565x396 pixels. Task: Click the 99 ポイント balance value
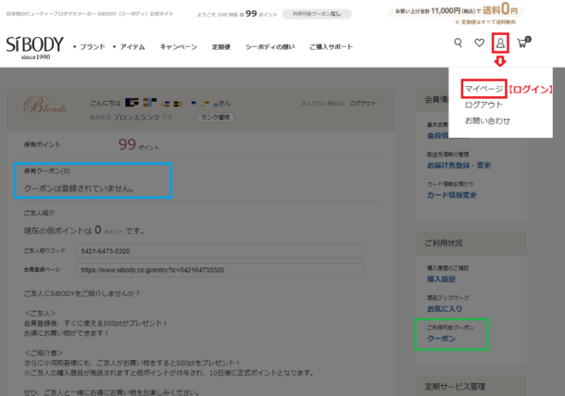click(x=139, y=144)
